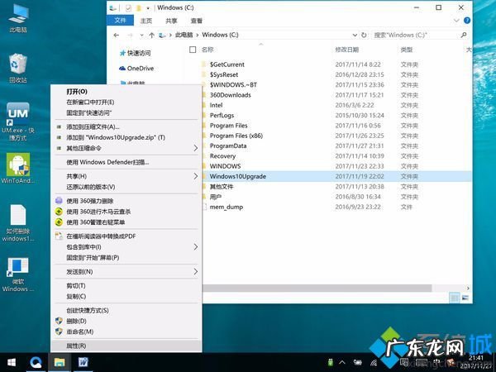Screen dimensions: 496x372
Task: Open recent locations dropdown beside the forward arrow
Action: click(141, 35)
